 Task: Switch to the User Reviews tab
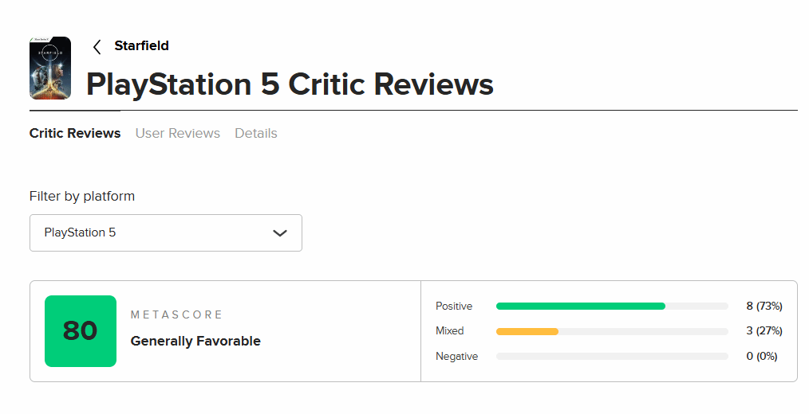(178, 133)
